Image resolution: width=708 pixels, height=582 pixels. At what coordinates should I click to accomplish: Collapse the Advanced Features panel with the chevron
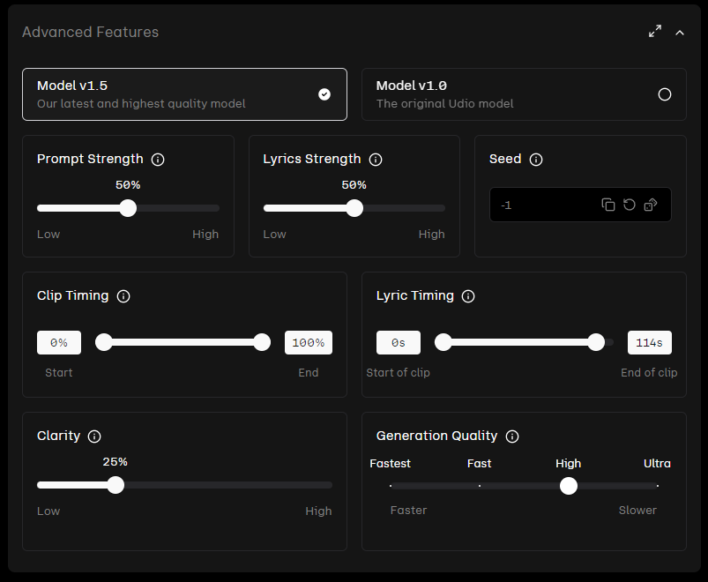click(680, 33)
